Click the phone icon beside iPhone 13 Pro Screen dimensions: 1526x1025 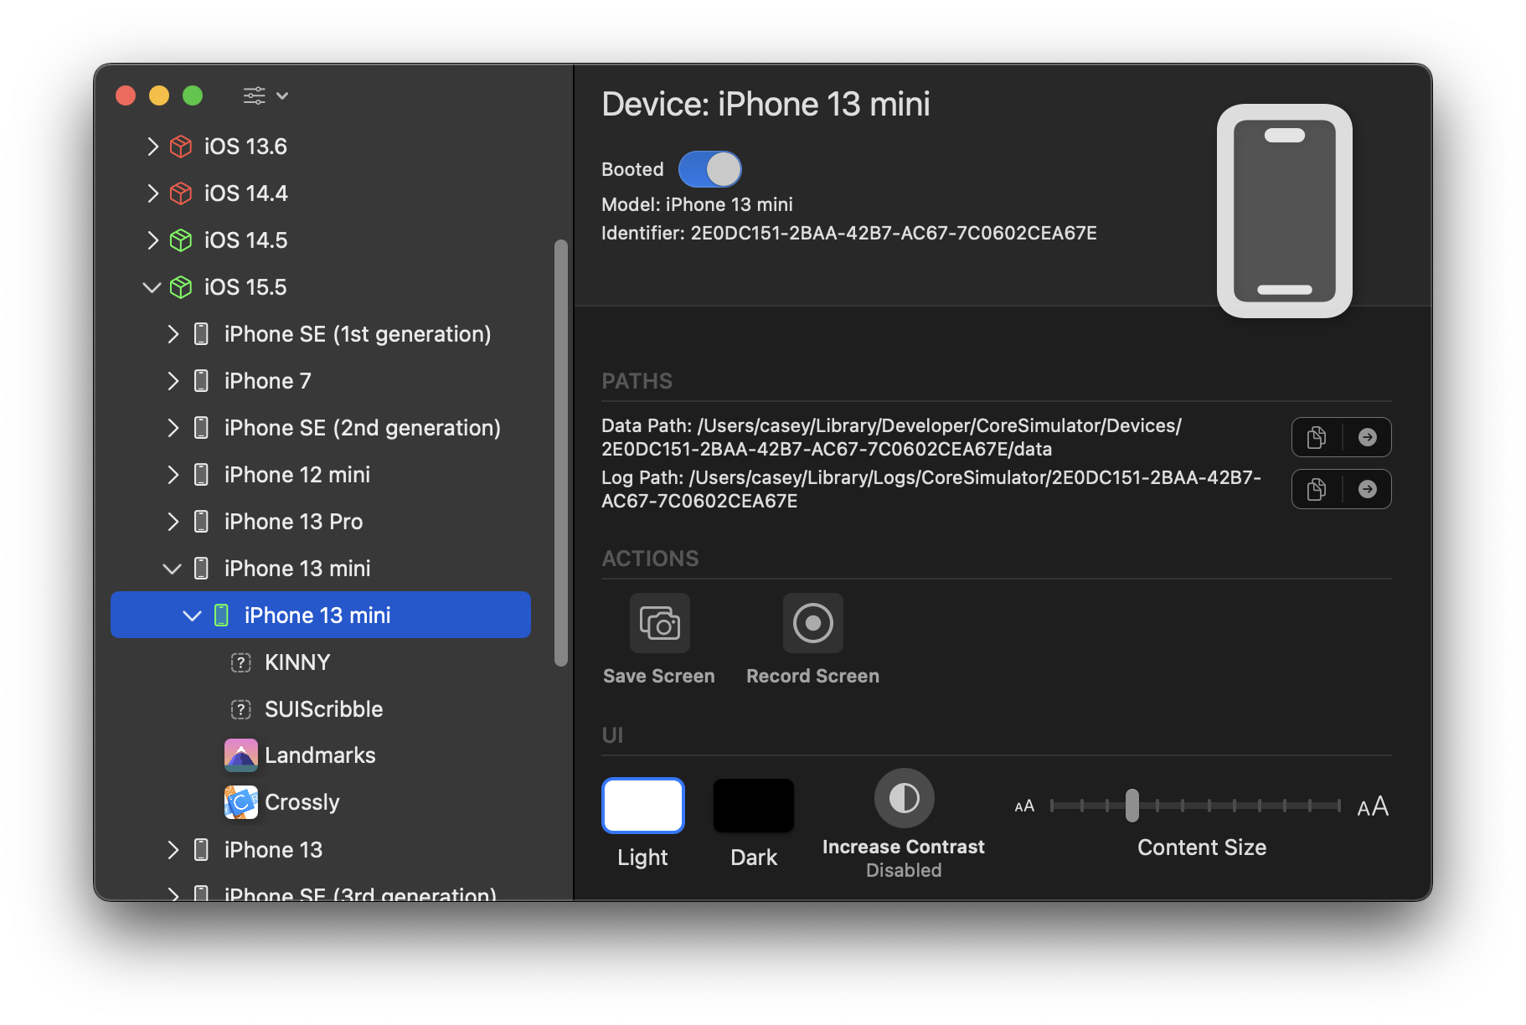[201, 522]
